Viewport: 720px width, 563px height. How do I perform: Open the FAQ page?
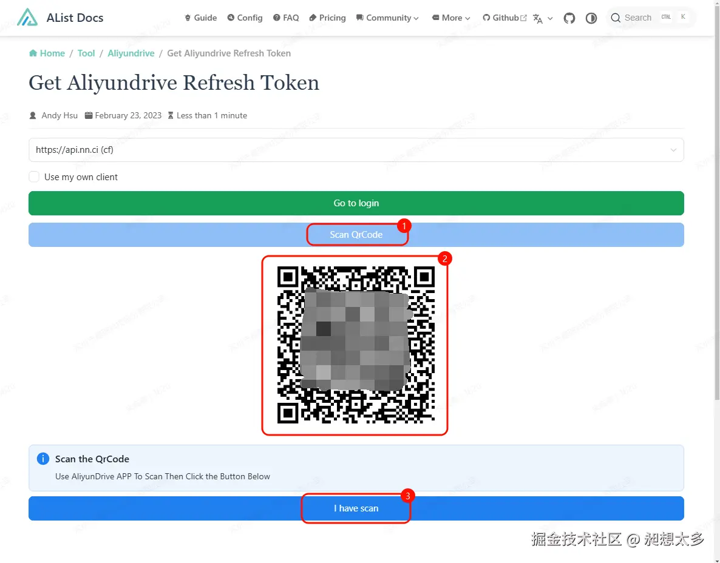coord(286,18)
